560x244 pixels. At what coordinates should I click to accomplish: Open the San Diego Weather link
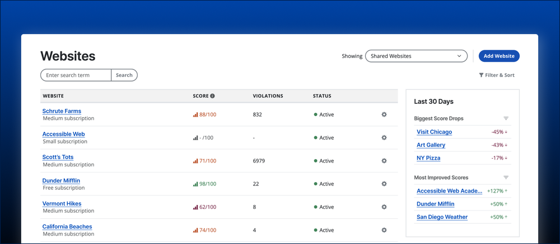pyautogui.click(x=442, y=217)
